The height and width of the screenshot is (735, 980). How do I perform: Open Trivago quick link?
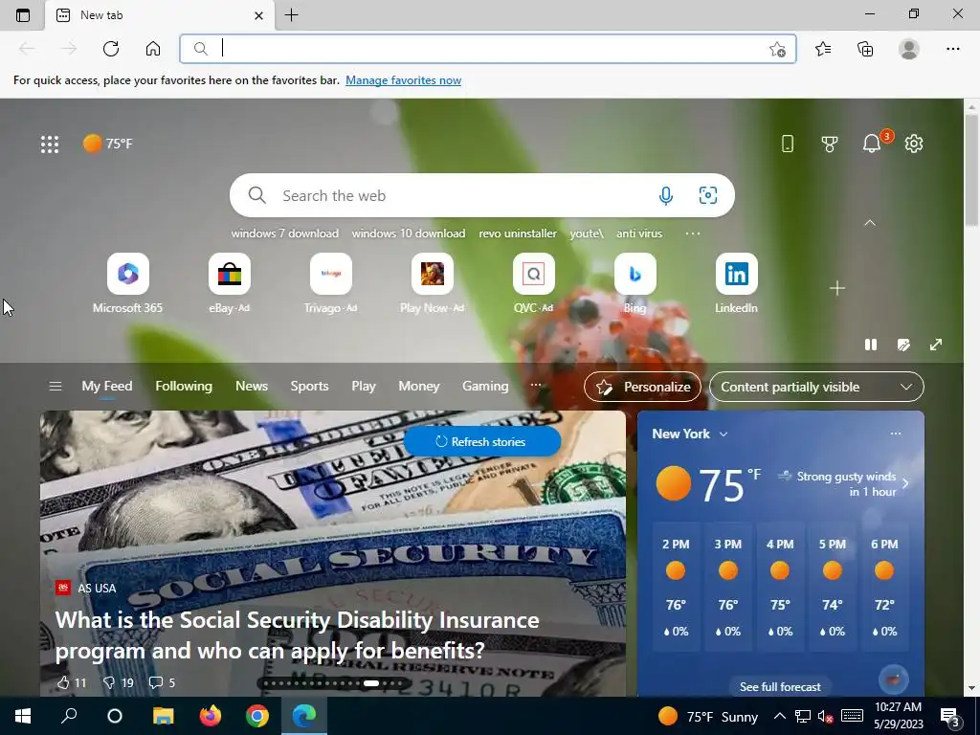pos(330,283)
